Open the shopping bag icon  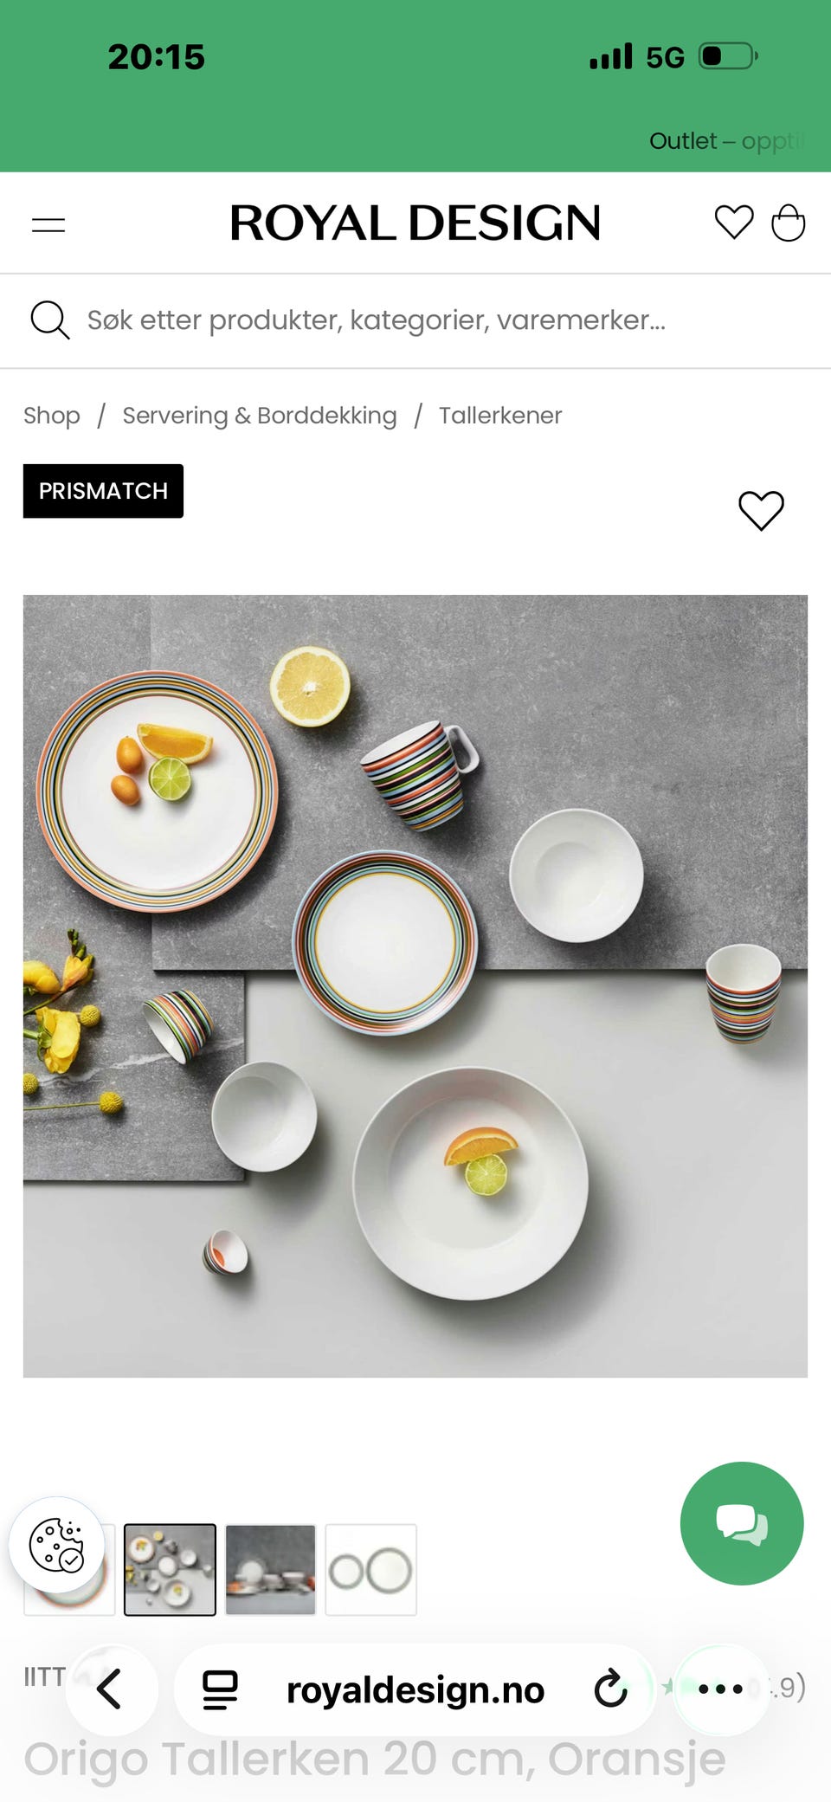click(x=788, y=223)
